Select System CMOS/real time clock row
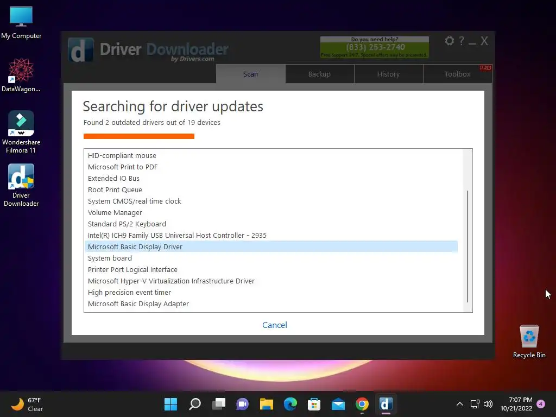The height and width of the screenshot is (417, 556). pyautogui.click(x=271, y=201)
